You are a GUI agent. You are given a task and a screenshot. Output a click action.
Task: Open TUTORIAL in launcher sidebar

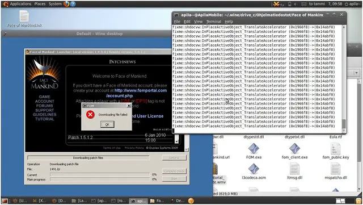coord(44,119)
